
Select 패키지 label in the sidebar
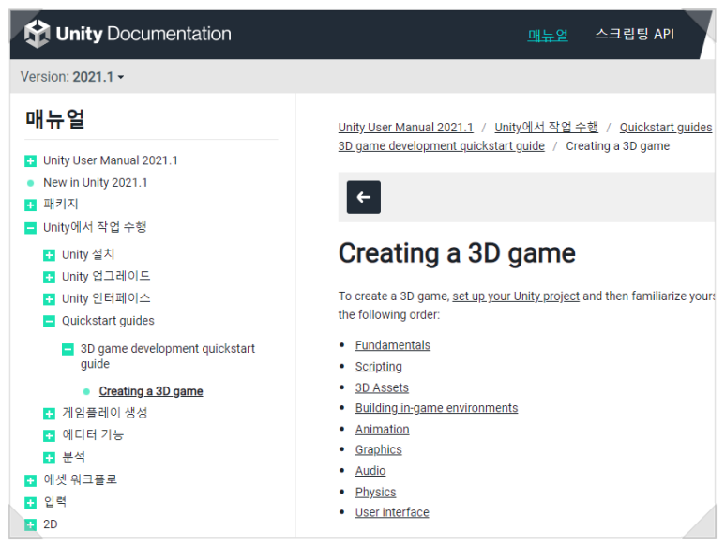click(x=61, y=204)
